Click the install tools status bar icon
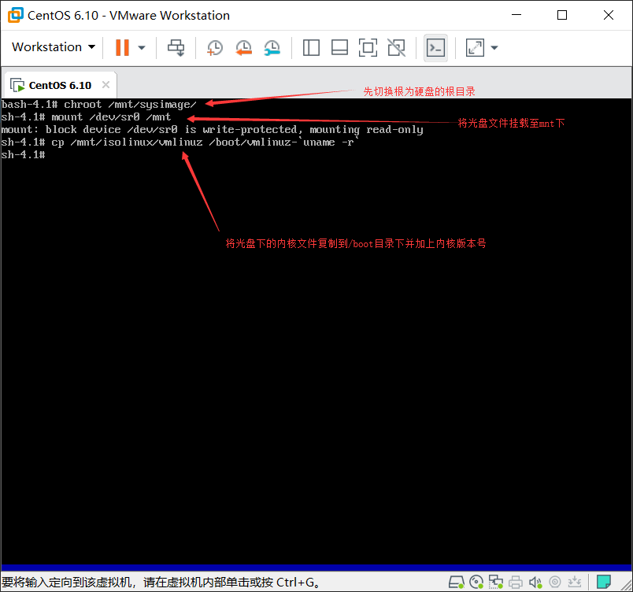The height and width of the screenshot is (592, 633). [x=575, y=582]
